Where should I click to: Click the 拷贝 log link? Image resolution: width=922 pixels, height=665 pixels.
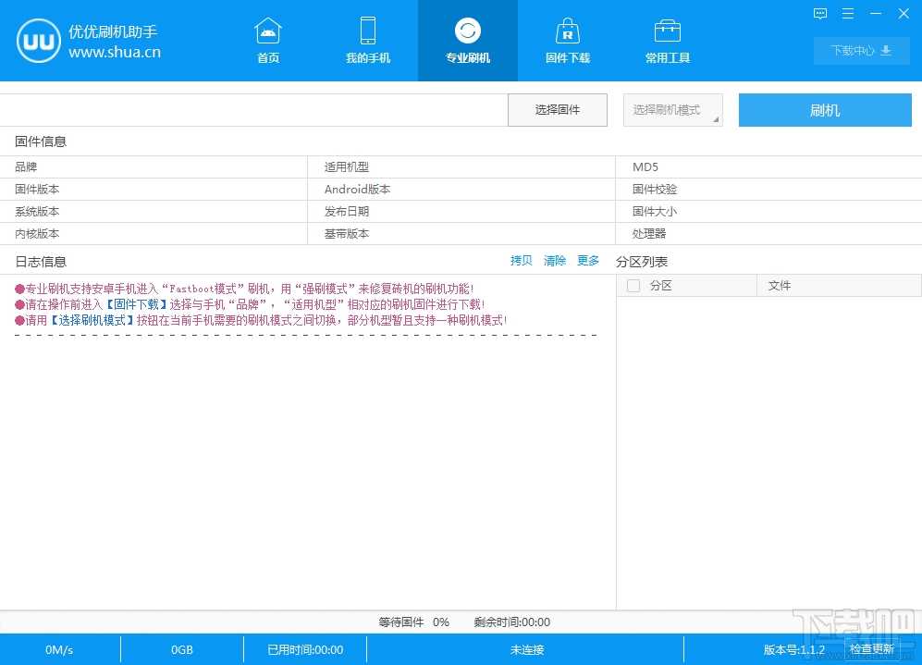click(522, 261)
